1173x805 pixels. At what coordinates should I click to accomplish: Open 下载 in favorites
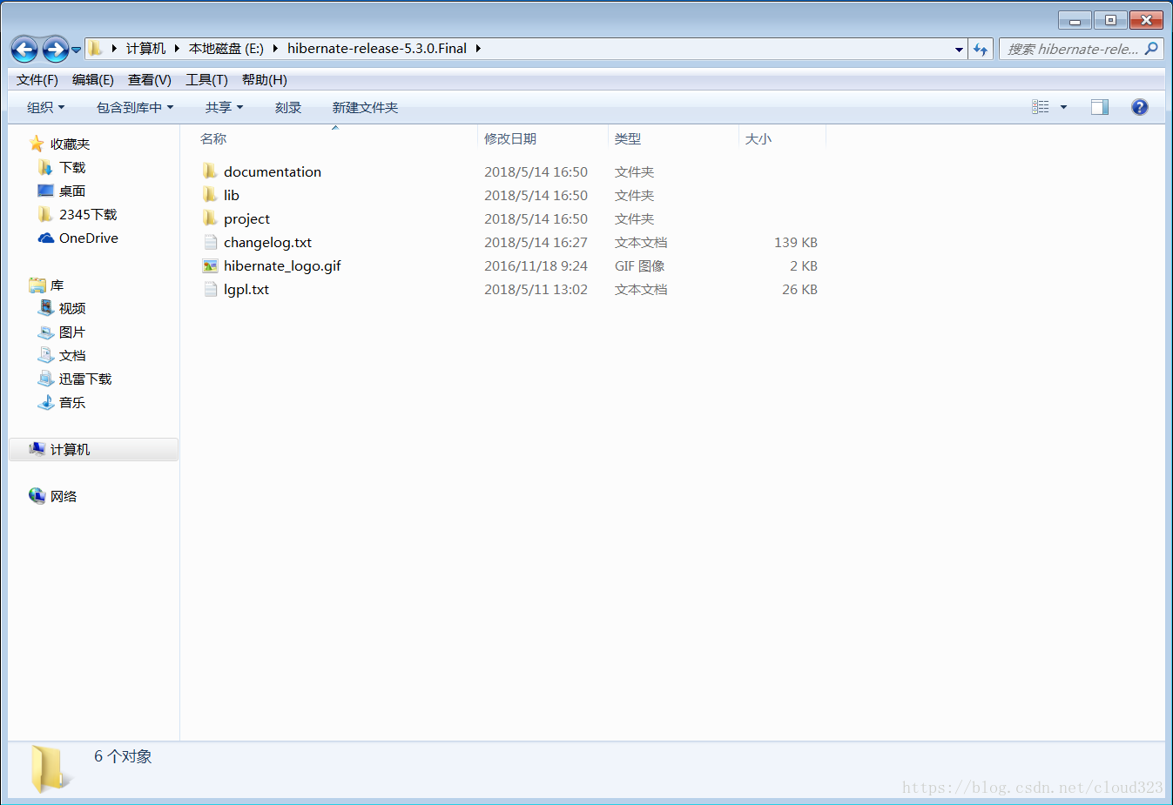coord(72,168)
